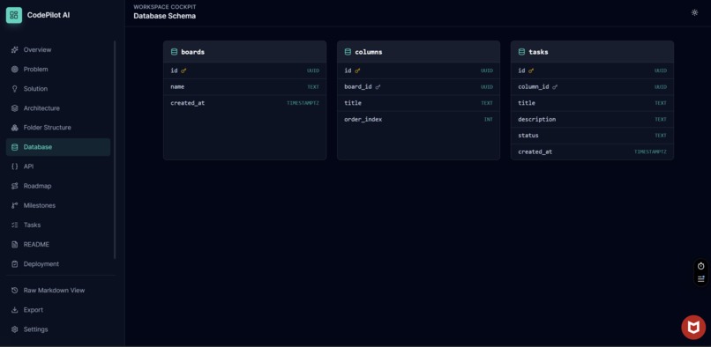Click the description field
Screen dimensions: 711x347
coord(537,119)
